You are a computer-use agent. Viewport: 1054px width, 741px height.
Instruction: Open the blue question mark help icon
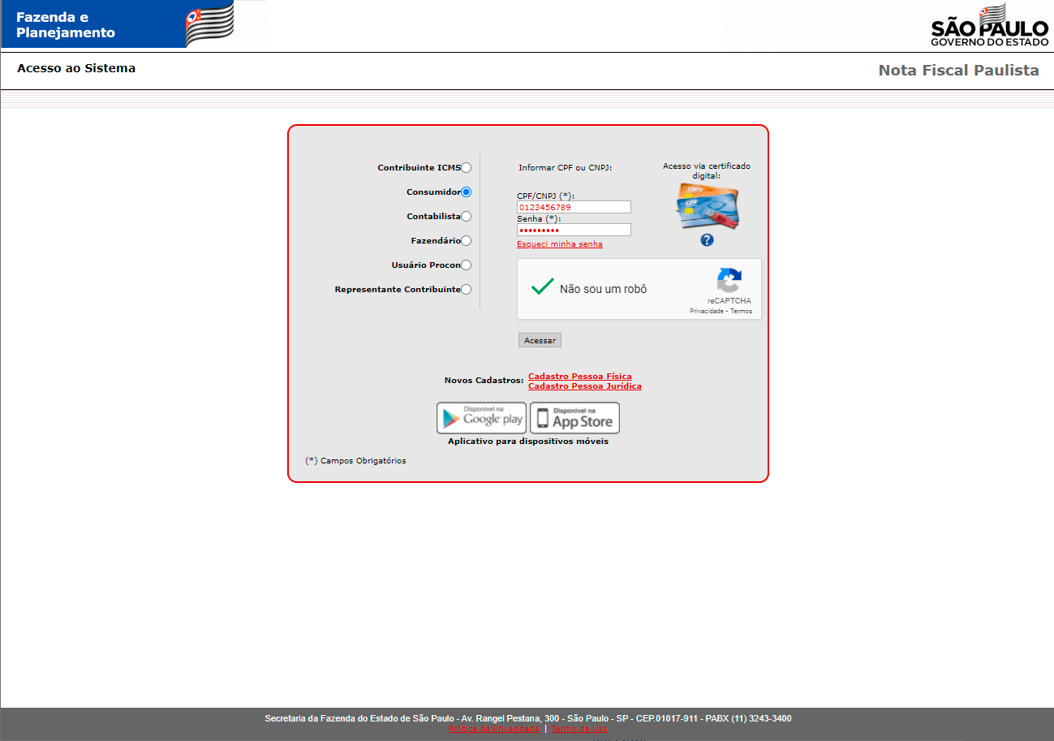(707, 240)
